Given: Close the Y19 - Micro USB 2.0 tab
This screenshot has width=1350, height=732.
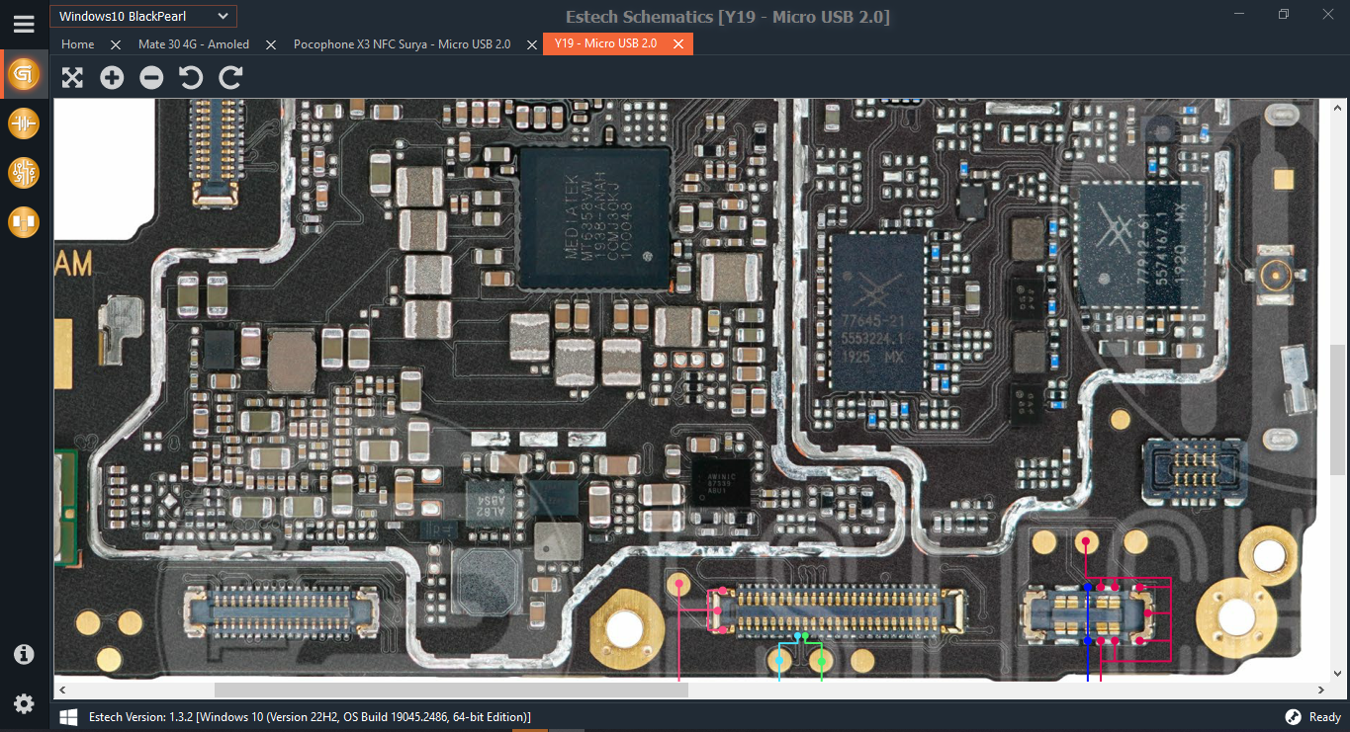Looking at the screenshot, I should click(x=678, y=44).
